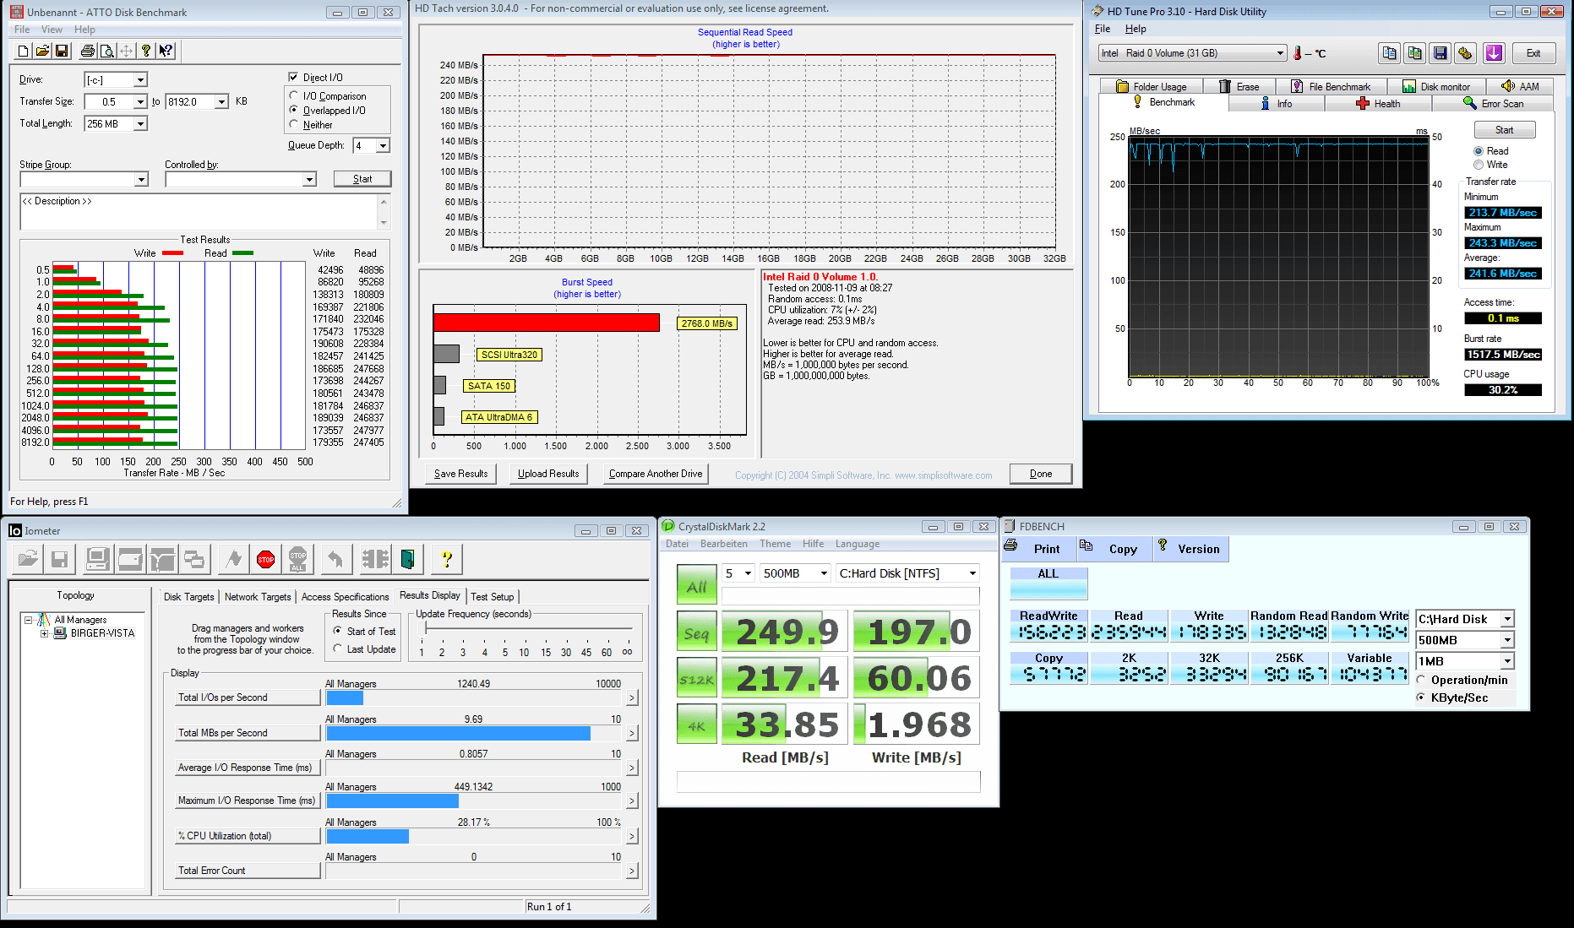
Task: Click the Total Error Count selector button
Action: 248,871
